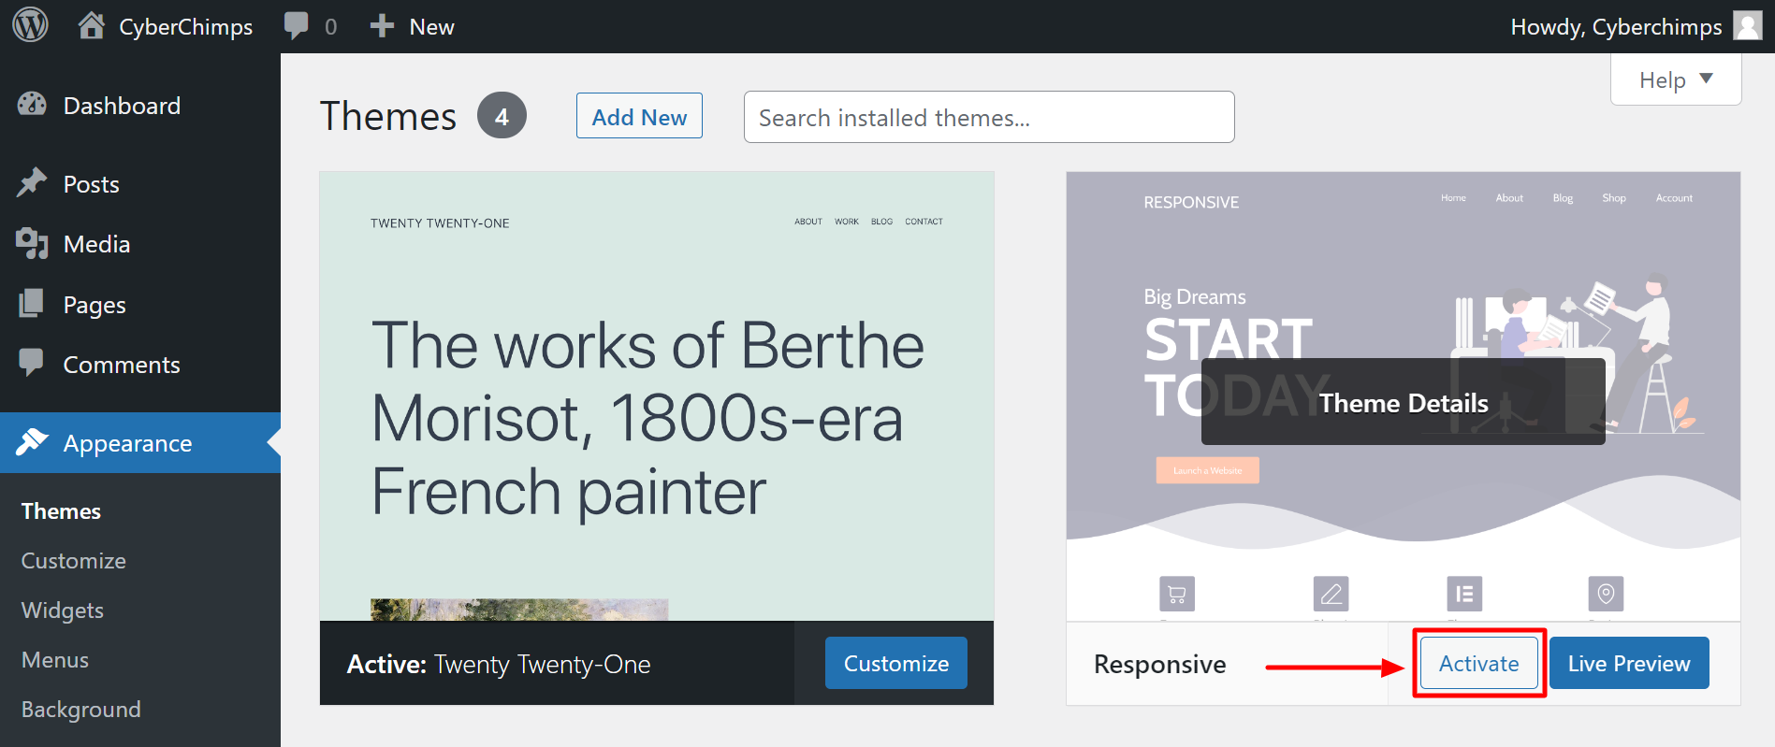The height and width of the screenshot is (747, 1775).
Task: Click the location pin icon in Responsive preview
Action: 1606,594
